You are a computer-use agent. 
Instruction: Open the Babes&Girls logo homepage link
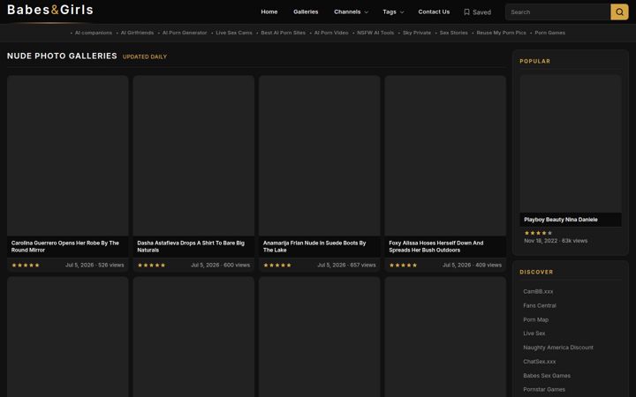tap(50, 10)
